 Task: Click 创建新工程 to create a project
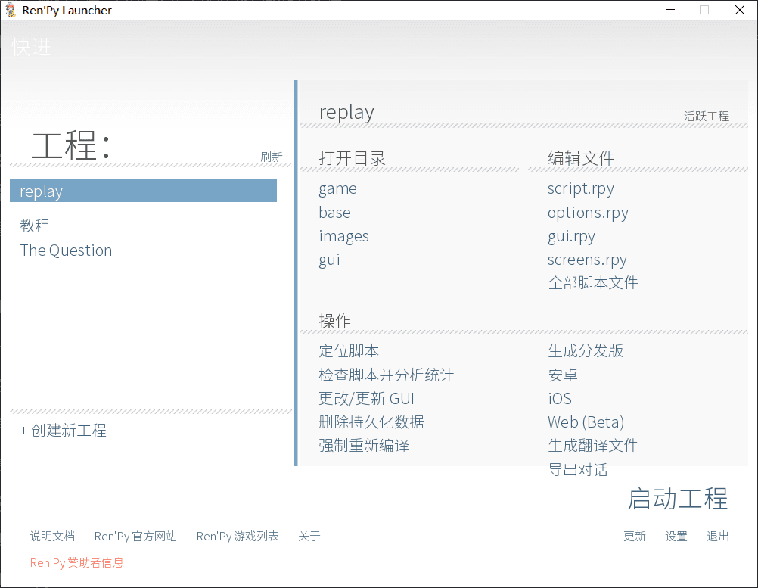coord(64,431)
